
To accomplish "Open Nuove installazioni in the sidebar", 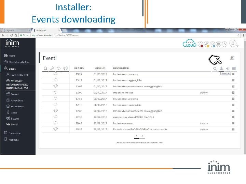I will pos(16,62).
